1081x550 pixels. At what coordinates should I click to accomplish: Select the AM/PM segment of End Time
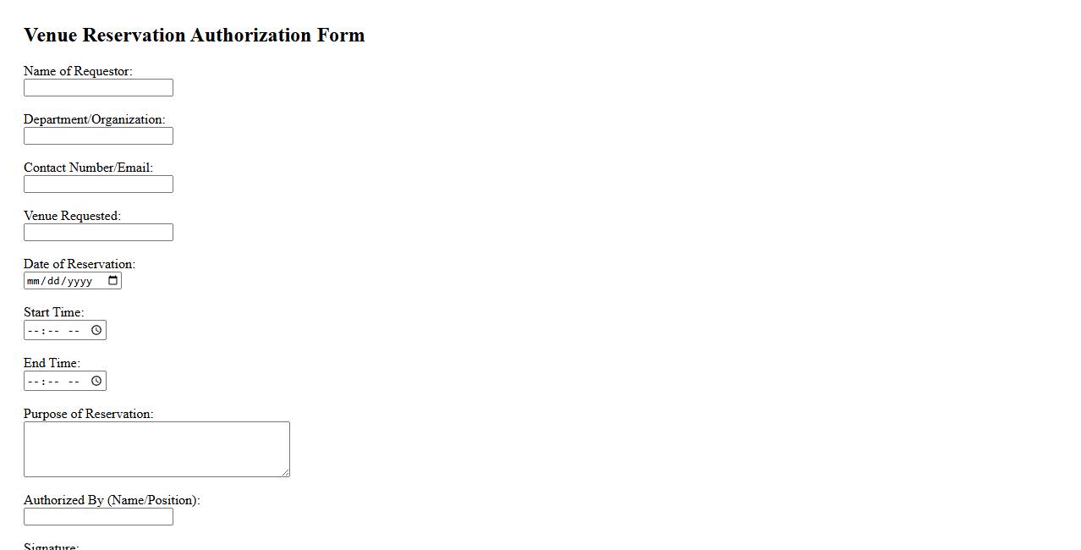pyautogui.click(x=74, y=382)
